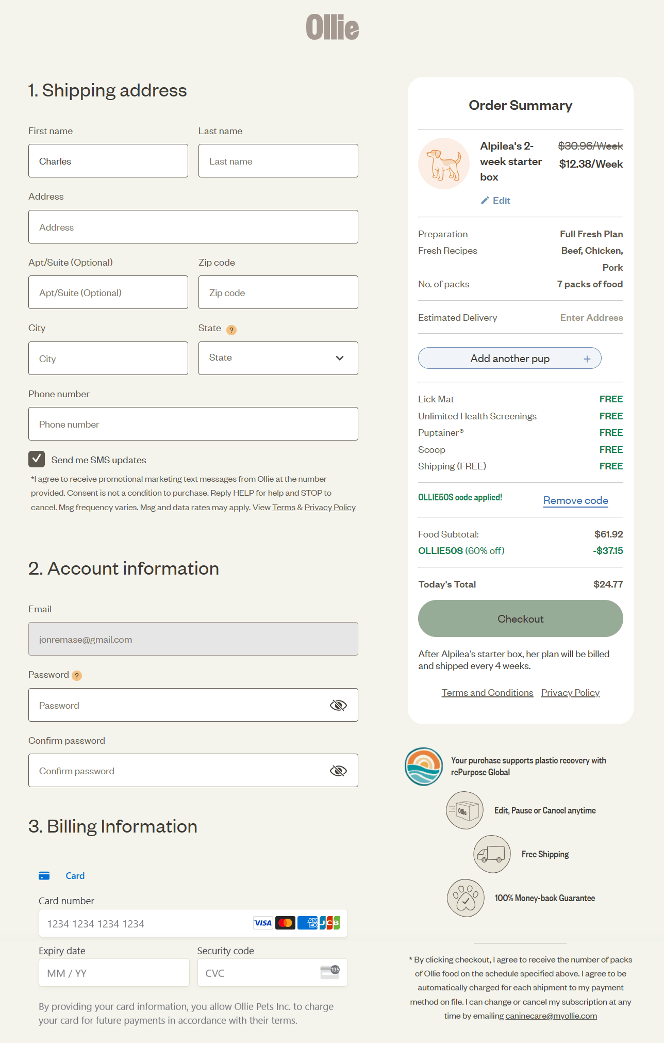The width and height of the screenshot is (664, 1043).
Task: Show password using the eye icon
Action: tap(338, 705)
